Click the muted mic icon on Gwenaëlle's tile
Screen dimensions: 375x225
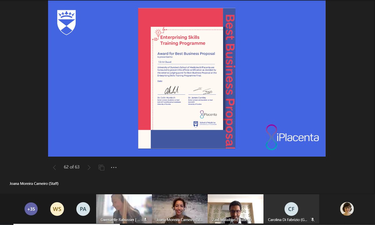(x=146, y=220)
